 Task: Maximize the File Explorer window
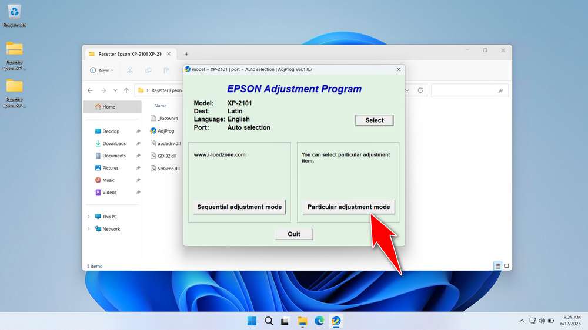(485, 50)
